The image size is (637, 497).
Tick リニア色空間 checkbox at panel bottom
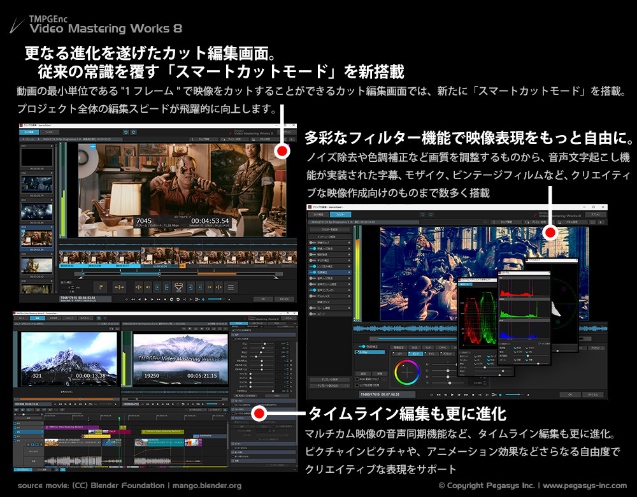357,385
